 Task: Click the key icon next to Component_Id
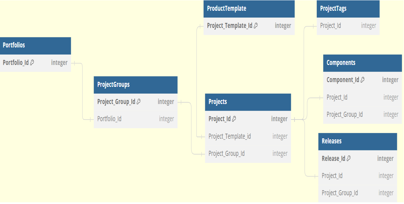click(x=363, y=80)
